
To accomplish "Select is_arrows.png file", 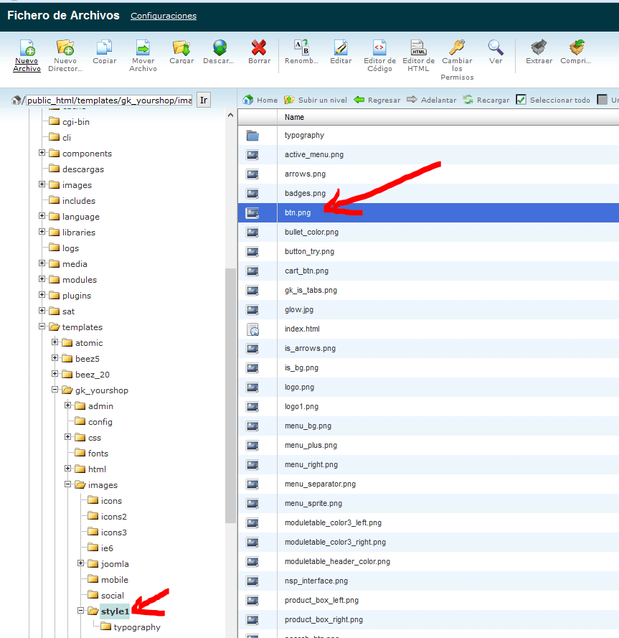I will click(310, 348).
